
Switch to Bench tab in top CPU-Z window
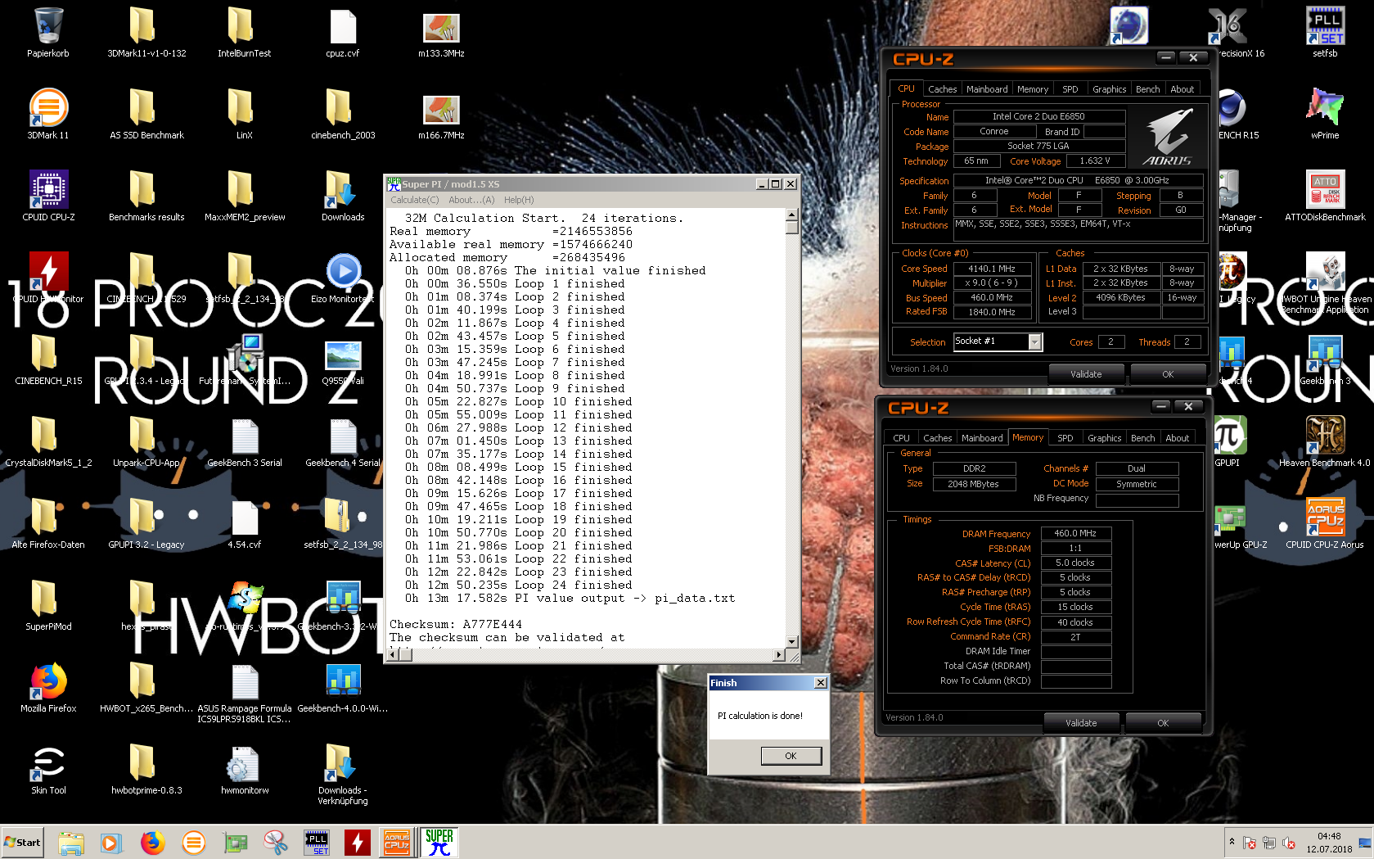click(1147, 89)
